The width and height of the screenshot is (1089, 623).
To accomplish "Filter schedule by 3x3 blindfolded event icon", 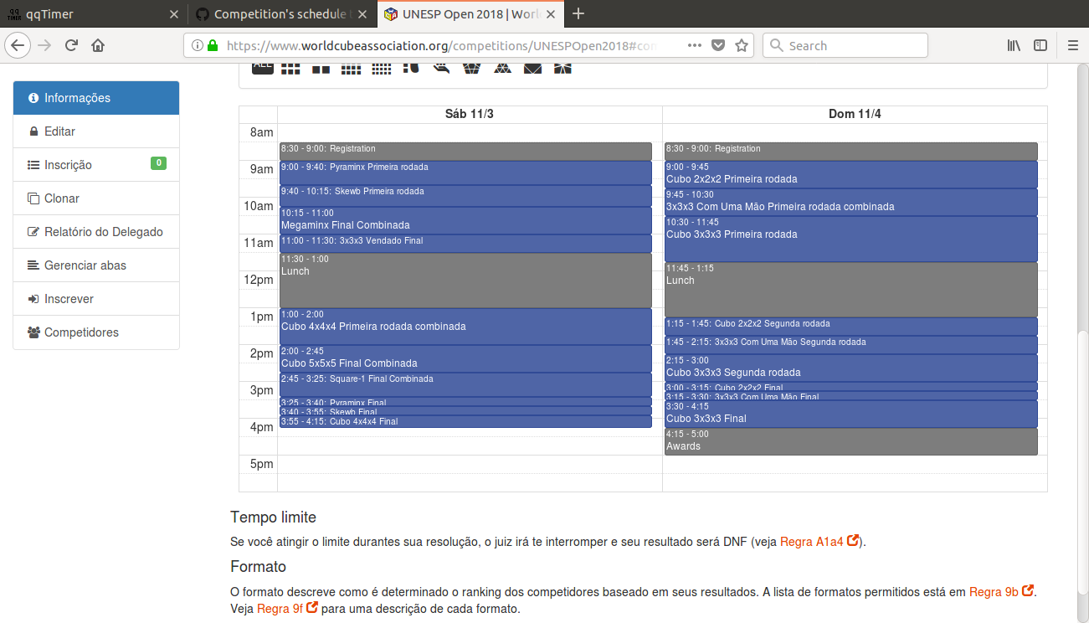I will pyautogui.click(x=411, y=67).
